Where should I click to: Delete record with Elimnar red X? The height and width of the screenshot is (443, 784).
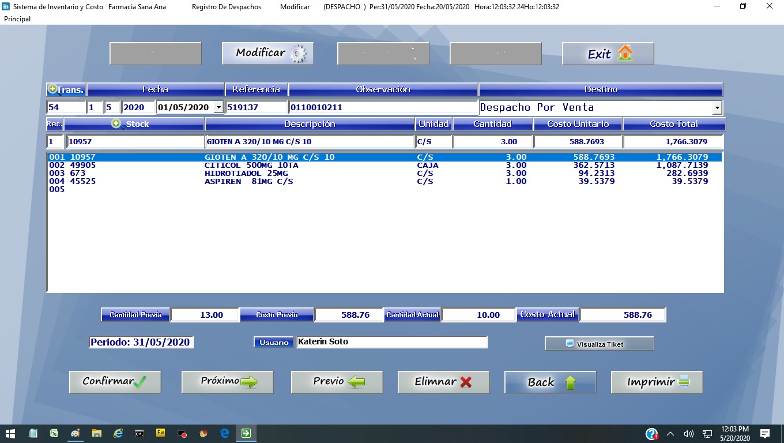443,382
